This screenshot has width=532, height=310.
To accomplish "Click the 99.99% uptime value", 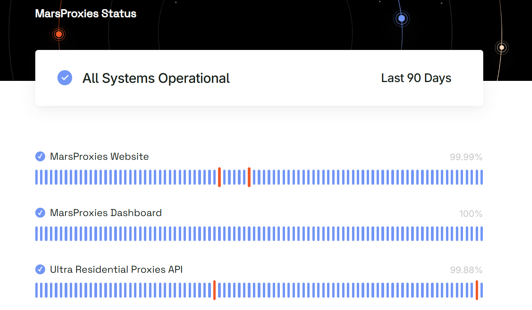I will point(466,157).
